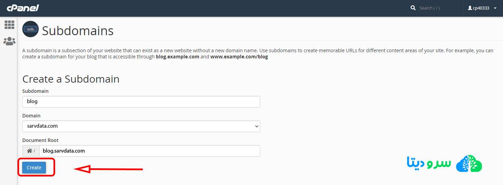Screen dimensions: 503x185
Task: Click the home icon before Document Root
Action: click(x=30, y=151)
